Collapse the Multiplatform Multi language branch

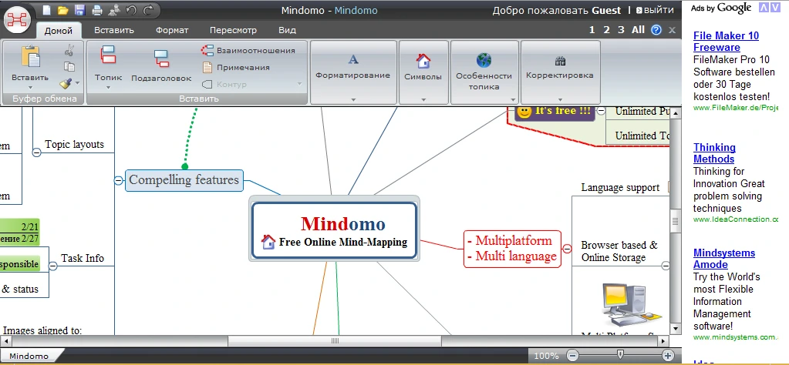coord(567,249)
